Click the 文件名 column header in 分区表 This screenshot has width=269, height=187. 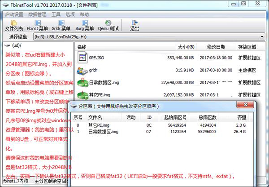[95, 117]
